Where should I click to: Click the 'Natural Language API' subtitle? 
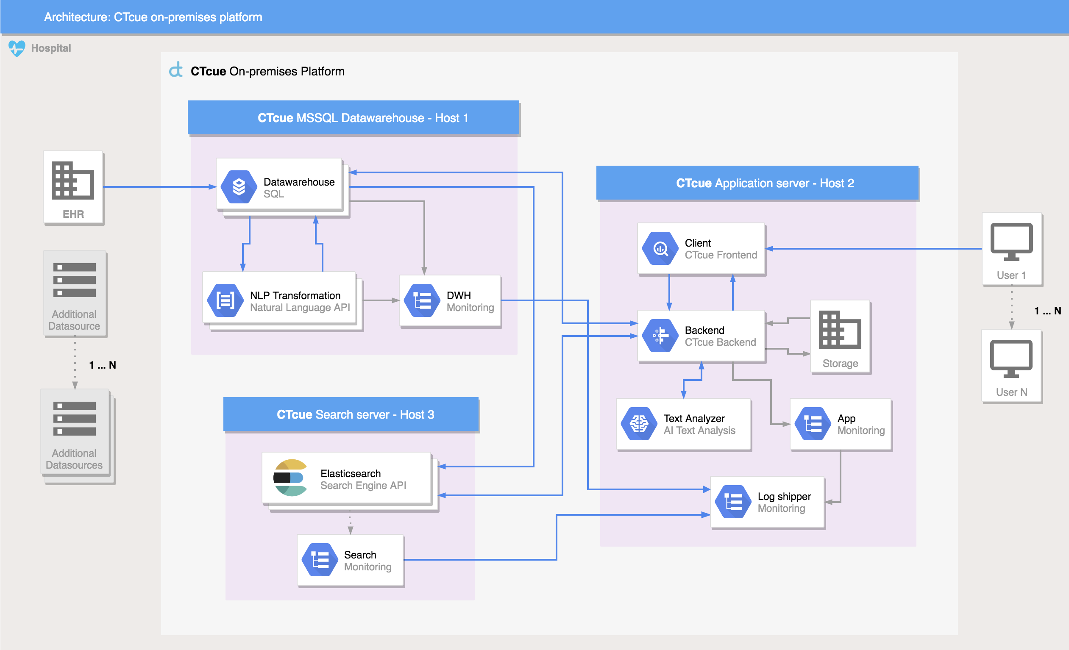(x=300, y=308)
